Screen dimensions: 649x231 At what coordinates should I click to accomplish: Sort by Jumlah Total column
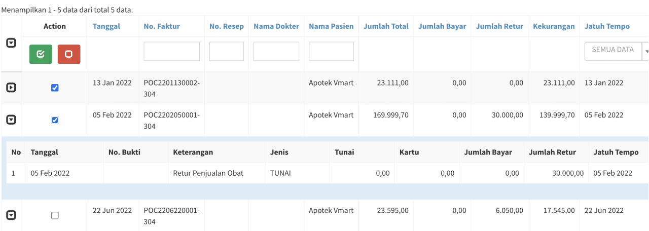click(x=386, y=26)
